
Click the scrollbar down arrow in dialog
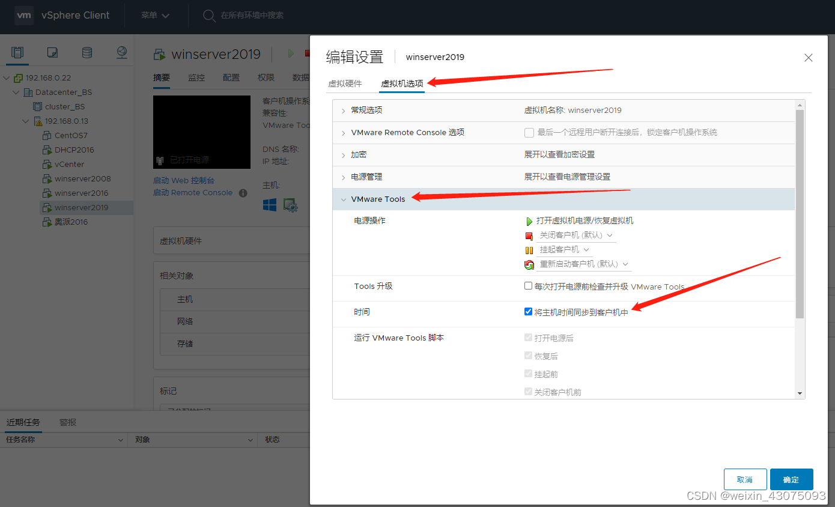pos(800,393)
